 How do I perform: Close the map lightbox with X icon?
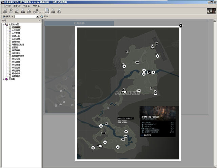(x=181, y=25)
